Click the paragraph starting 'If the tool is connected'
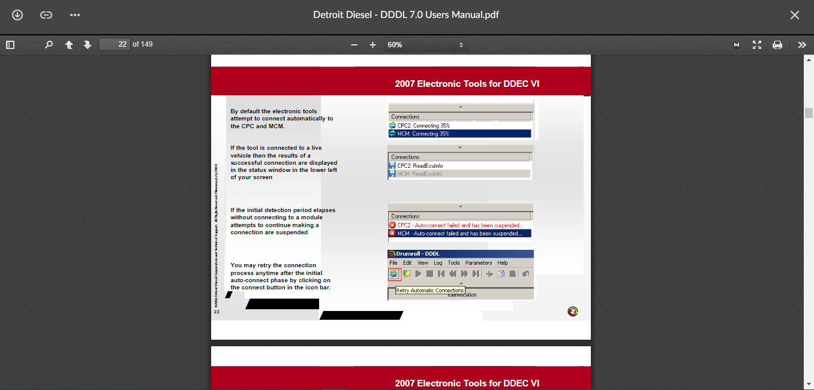The width and height of the screenshot is (814, 390). click(x=284, y=162)
